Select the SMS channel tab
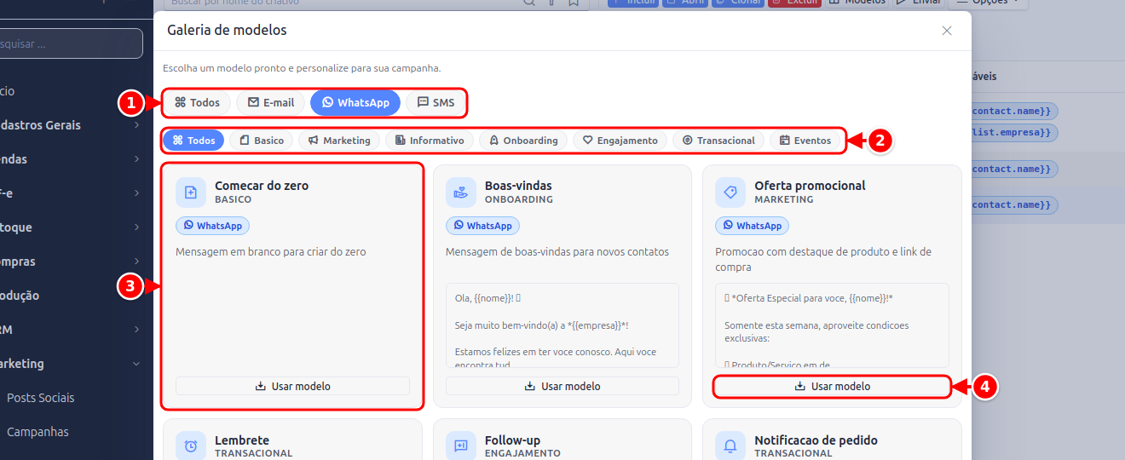Viewport: 1125px width, 460px height. [436, 102]
